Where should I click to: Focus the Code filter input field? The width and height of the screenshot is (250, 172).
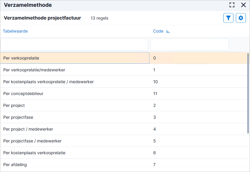click(x=190, y=44)
